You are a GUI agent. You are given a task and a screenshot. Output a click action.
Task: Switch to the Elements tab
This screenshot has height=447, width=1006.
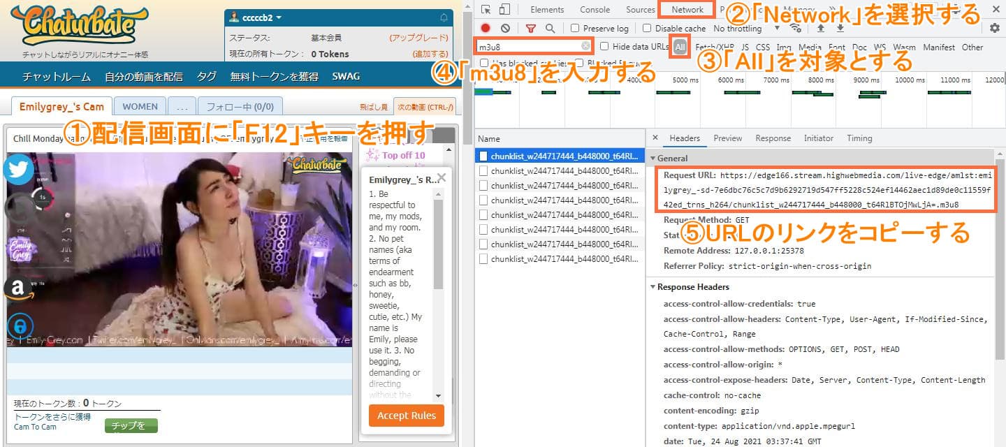(547, 9)
